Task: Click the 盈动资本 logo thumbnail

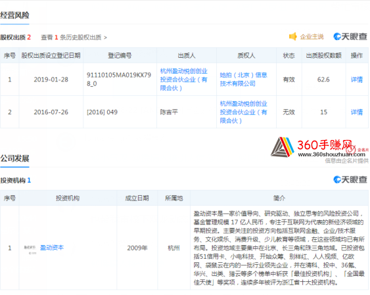Action: (30, 250)
